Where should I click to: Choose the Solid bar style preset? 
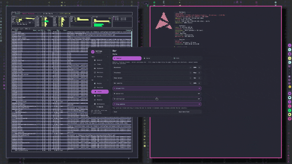157,58
